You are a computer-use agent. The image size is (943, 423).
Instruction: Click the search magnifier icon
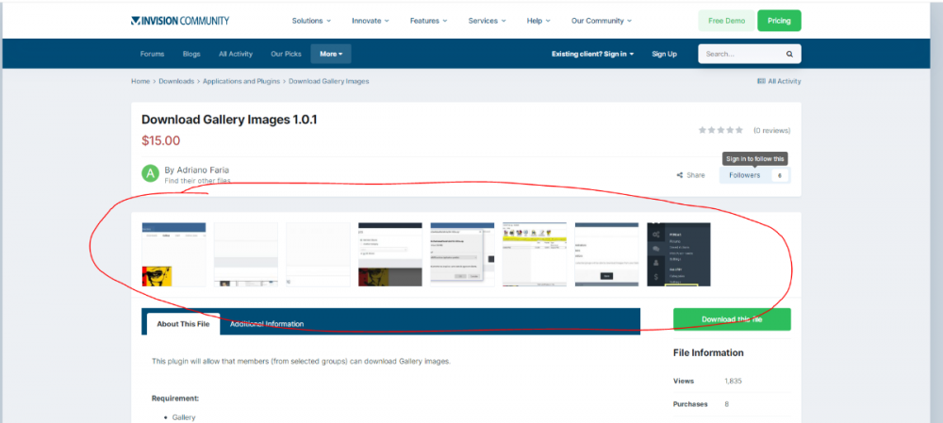click(790, 54)
